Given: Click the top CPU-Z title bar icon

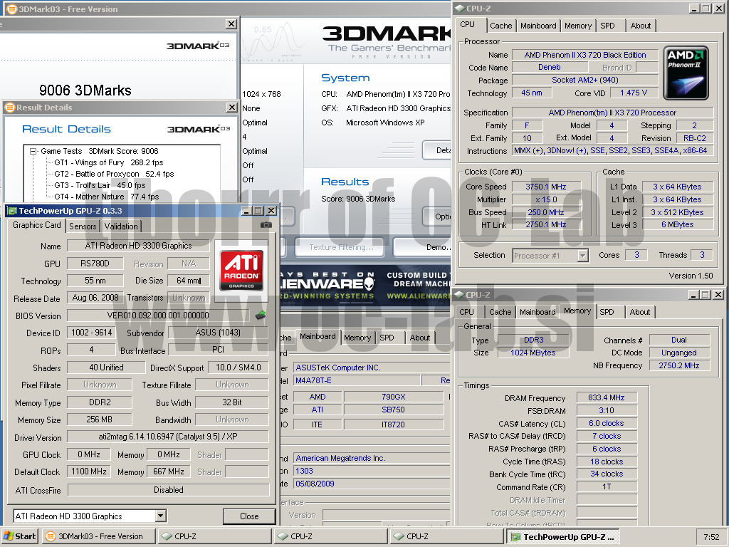Looking at the screenshot, I should 459,9.
